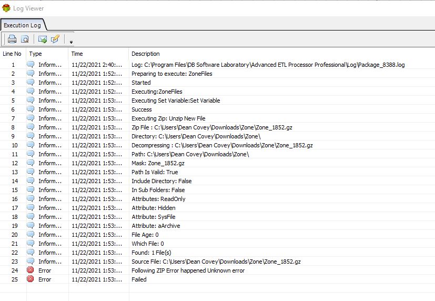The height and width of the screenshot is (301, 435).
Task: Click the information icon on line 23
Action: pos(31,261)
